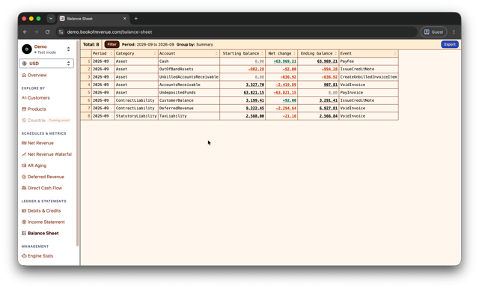
Task: Click the Overview home icon
Action: tap(24, 75)
